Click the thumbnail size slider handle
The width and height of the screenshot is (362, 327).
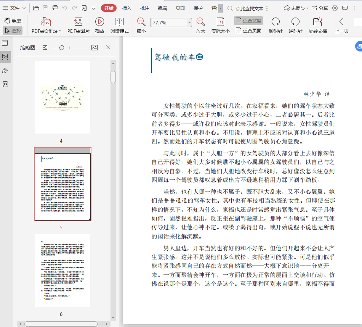62,48
